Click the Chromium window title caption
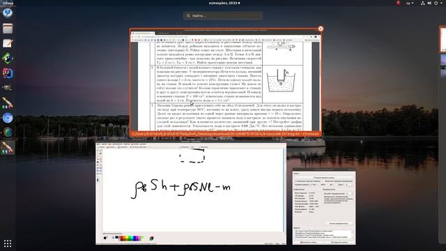Viewport: 446px width, 251px height. pyautogui.click(x=226, y=134)
